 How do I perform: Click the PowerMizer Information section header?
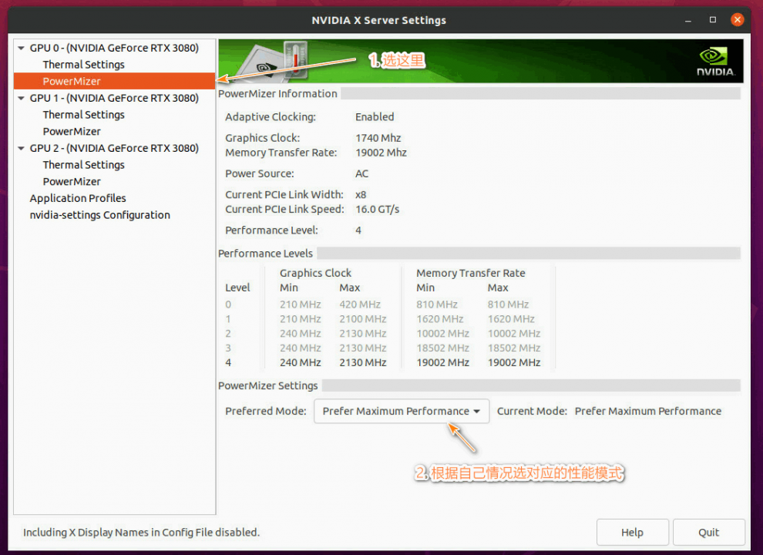277,94
